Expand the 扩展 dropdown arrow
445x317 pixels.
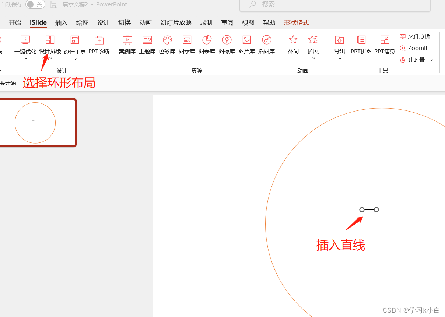pos(313,58)
